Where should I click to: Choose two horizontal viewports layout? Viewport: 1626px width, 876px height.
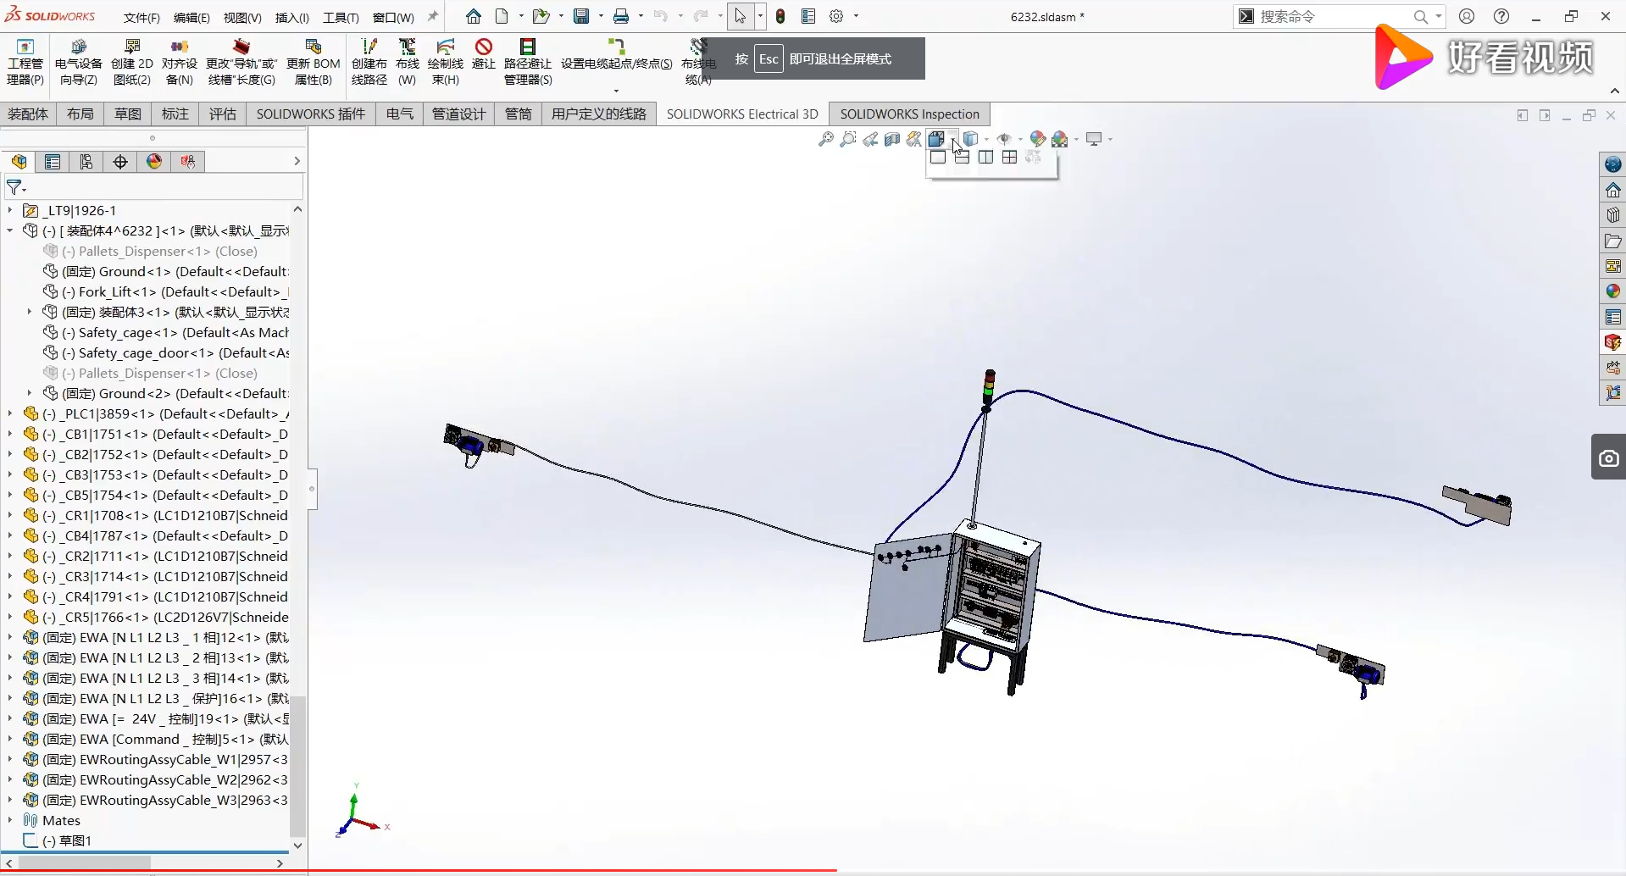pyautogui.click(x=962, y=157)
